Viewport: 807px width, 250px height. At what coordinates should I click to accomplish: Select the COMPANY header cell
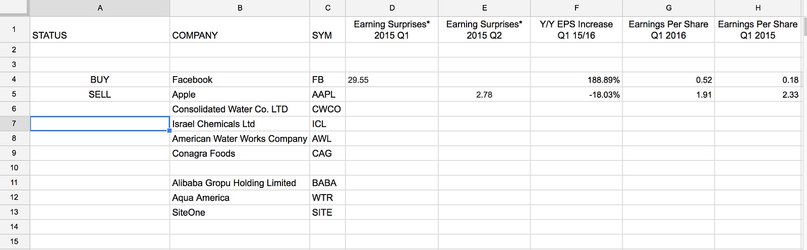pyautogui.click(x=240, y=29)
